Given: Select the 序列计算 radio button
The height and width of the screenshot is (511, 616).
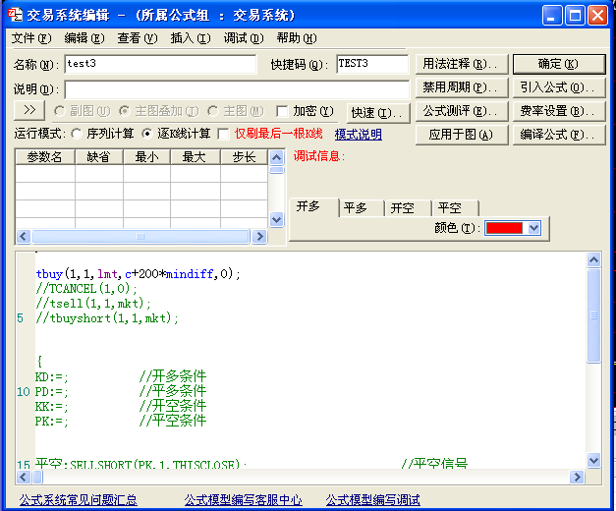Looking at the screenshot, I should coord(77,134).
